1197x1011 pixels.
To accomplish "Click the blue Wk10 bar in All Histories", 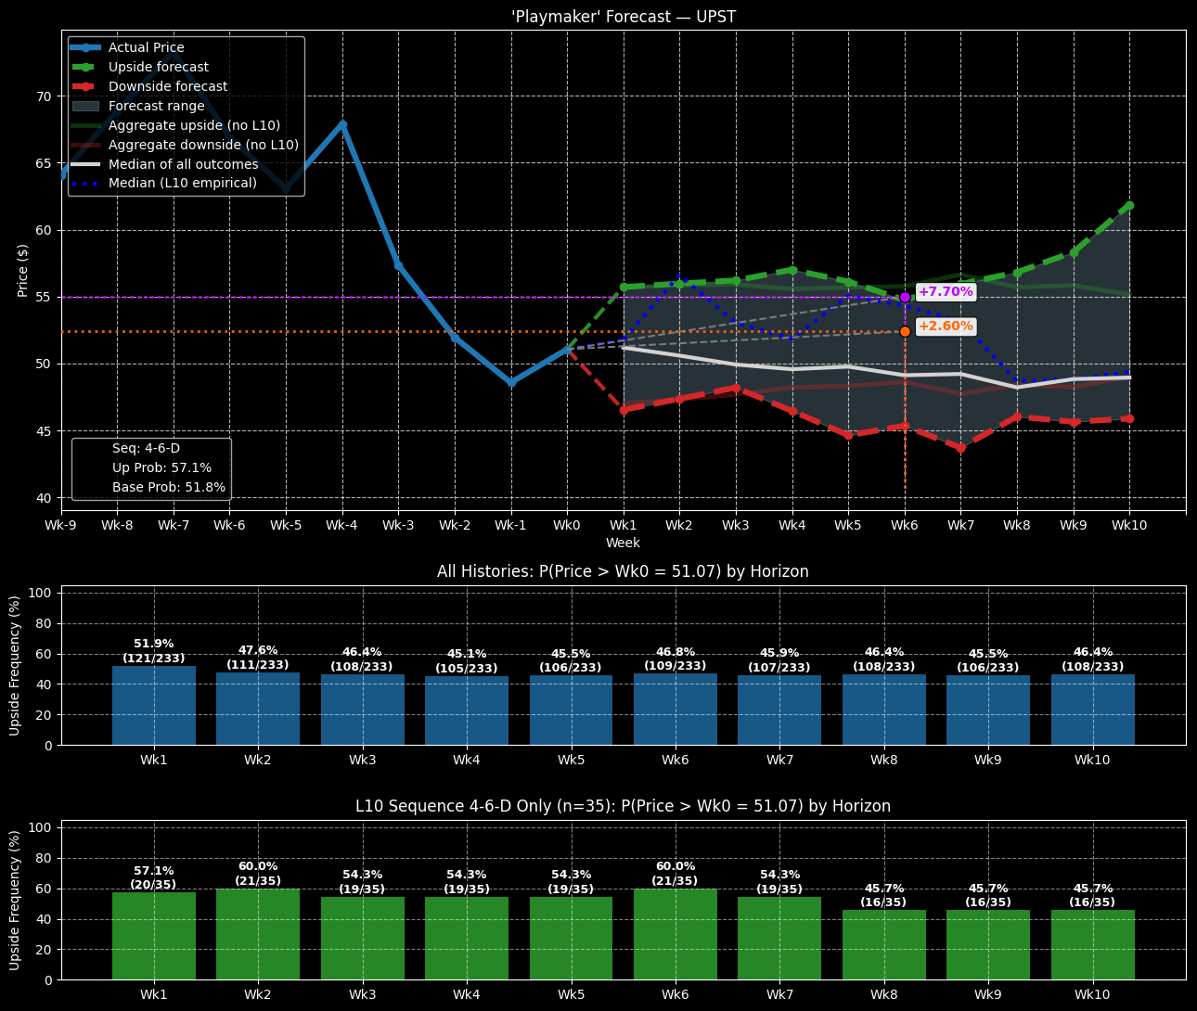I will point(1092,710).
